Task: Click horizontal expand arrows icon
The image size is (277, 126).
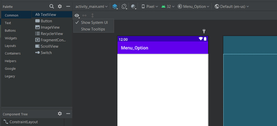Action: 85,15
